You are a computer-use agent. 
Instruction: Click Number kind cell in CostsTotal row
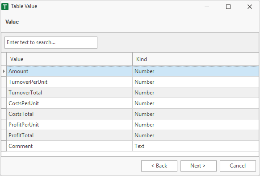pos(196,114)
